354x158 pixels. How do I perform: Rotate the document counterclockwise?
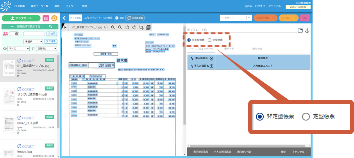[x=127, y=27]
